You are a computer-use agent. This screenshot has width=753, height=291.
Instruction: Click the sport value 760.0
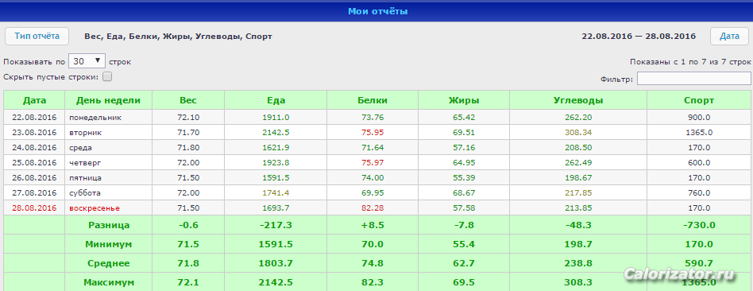[699, 193]
